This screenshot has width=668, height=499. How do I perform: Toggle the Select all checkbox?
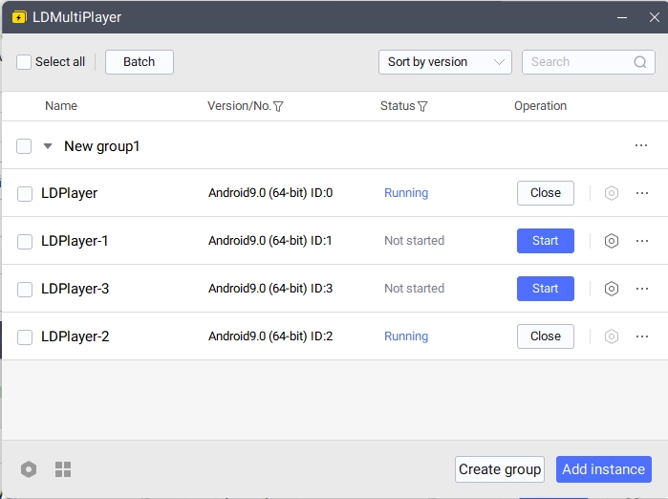tap(24, 62)
